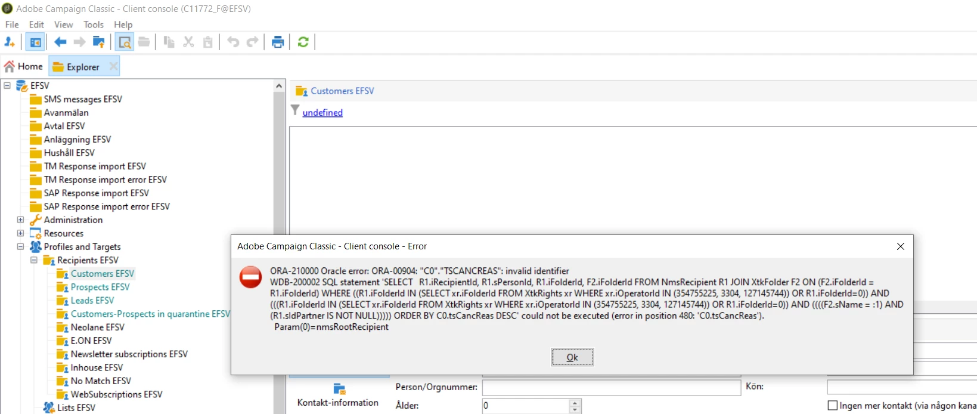The width and height of the screenshot is (977, 414).
Task: Click the Customers EFSV header folder icon
Action: point(302,91)
